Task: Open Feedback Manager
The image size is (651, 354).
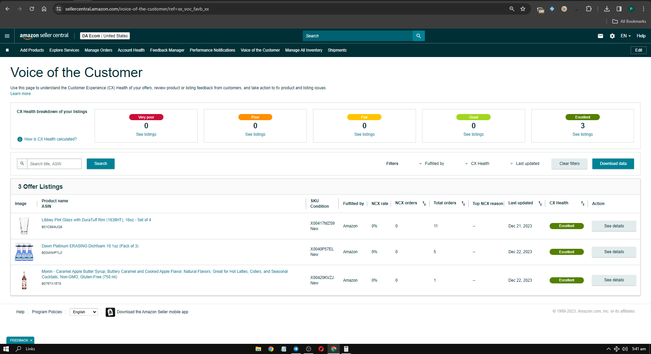Action: tap(167, 50)
